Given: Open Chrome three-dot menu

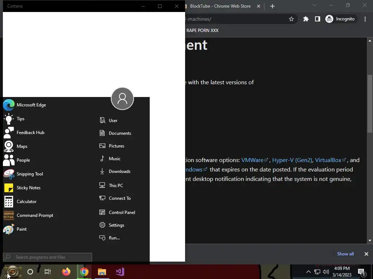Looking at the screenshot, I should tap(365, 19).
